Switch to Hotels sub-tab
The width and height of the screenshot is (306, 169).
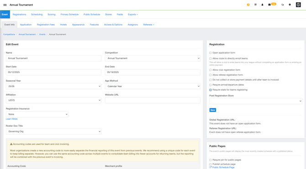63,25
